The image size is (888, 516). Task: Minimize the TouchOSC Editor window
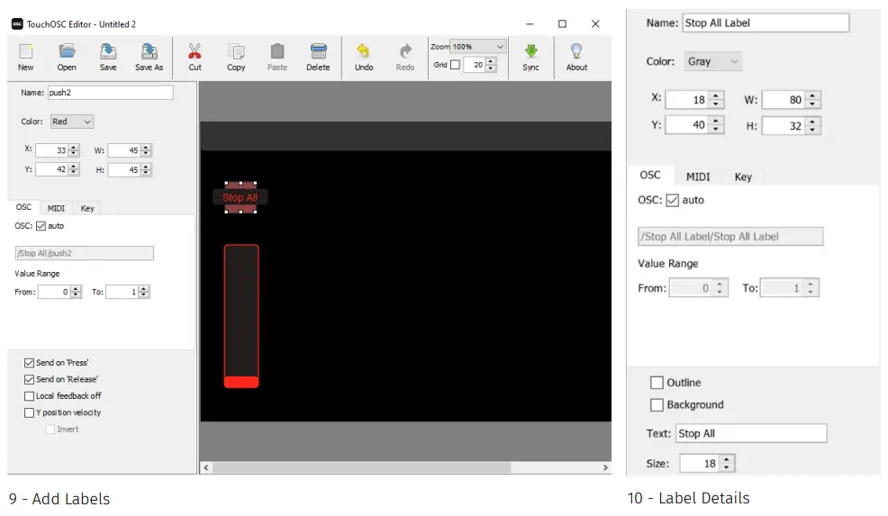click(x=530, y=23)
